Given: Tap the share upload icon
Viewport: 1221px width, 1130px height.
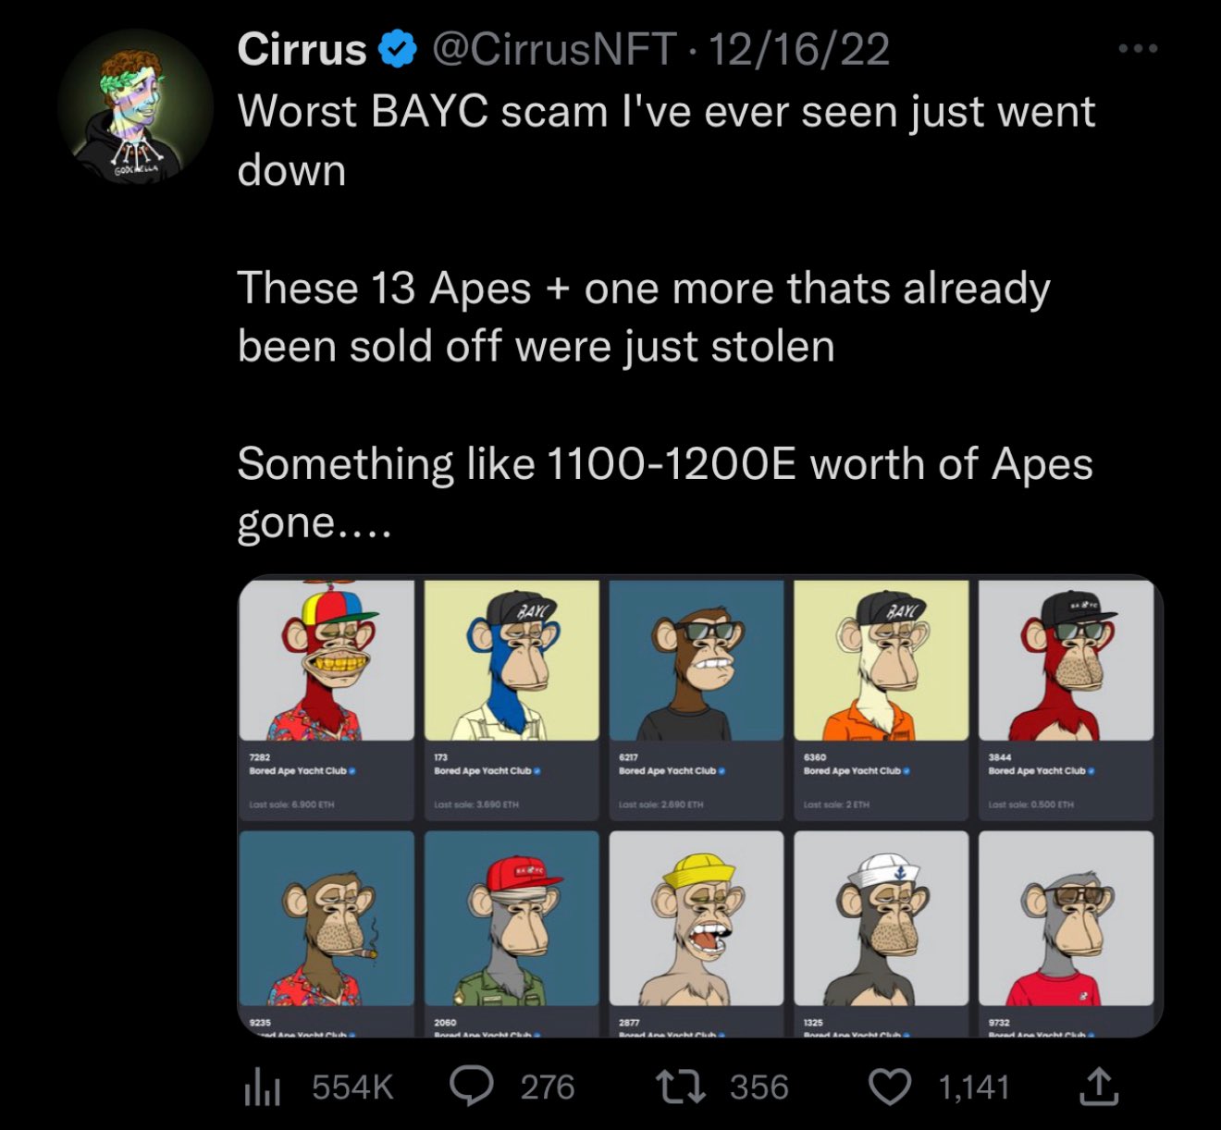Looking at the screenshot, I should point(1099,1087).
